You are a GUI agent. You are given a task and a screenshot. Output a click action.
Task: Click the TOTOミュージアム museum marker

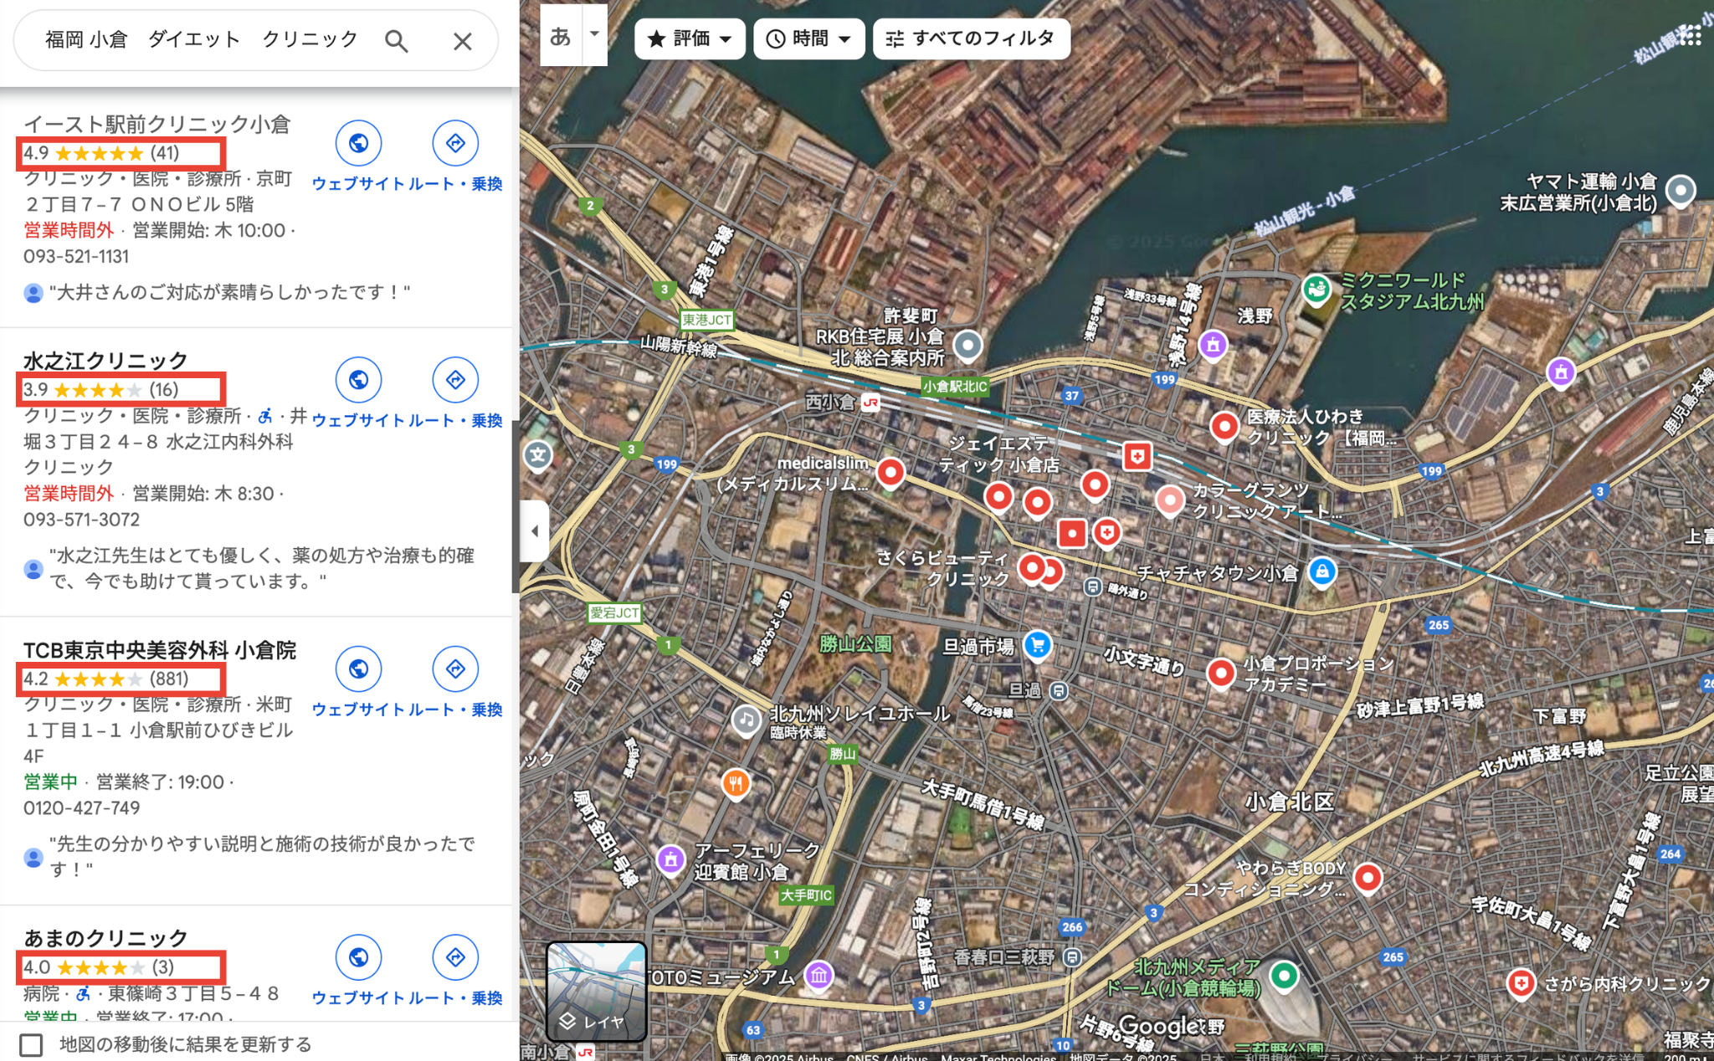tap(819, 975)
